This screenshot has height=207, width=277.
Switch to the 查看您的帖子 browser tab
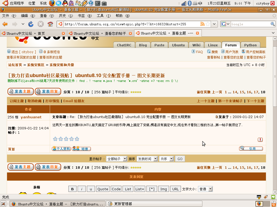pyautogui.click(x=101, y=33)
